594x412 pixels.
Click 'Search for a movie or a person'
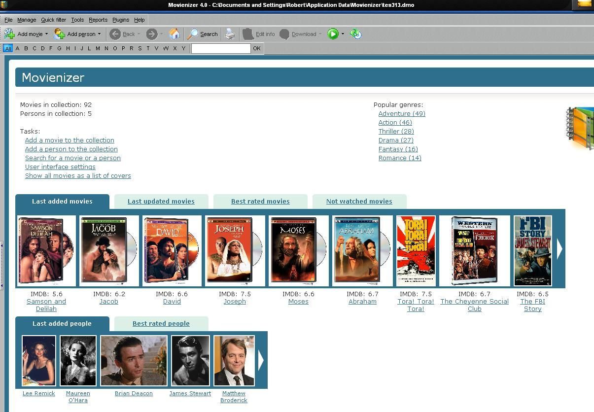73,158
